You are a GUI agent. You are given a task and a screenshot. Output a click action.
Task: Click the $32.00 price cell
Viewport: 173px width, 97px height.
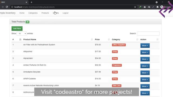98,65
